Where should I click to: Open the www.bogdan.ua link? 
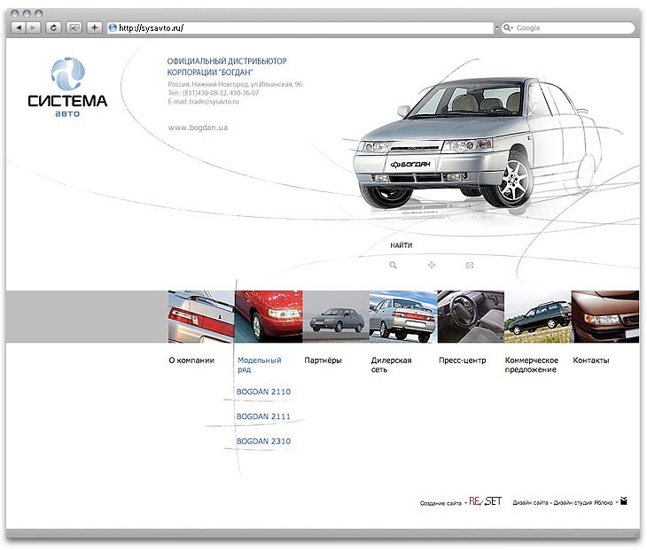tap(198, 128)
